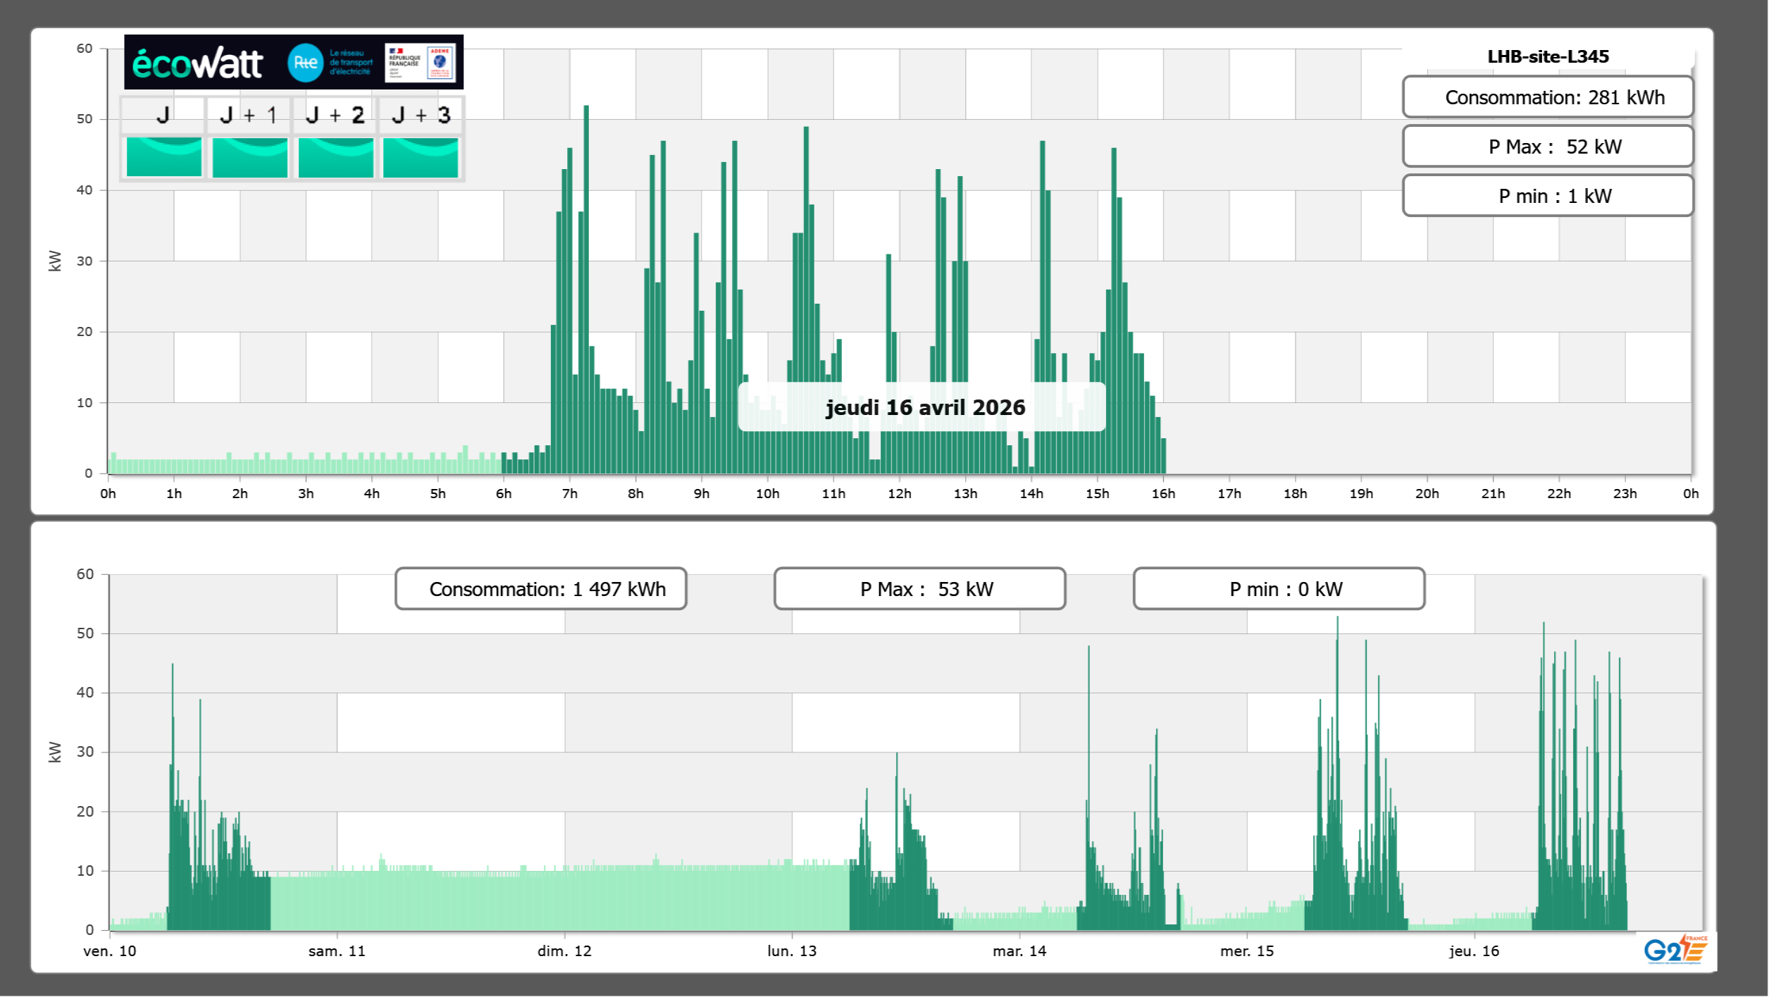Click the RTE round blue logo
The width and height of the screenshot is (1769, 997).
tap(305, 63)
